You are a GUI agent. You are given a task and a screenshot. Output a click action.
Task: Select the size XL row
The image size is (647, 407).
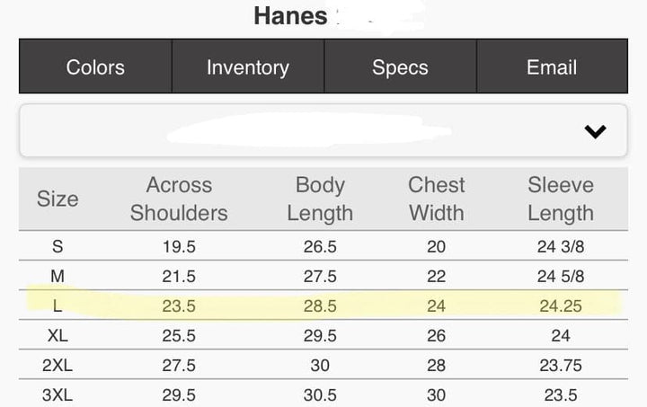(323, 335)
